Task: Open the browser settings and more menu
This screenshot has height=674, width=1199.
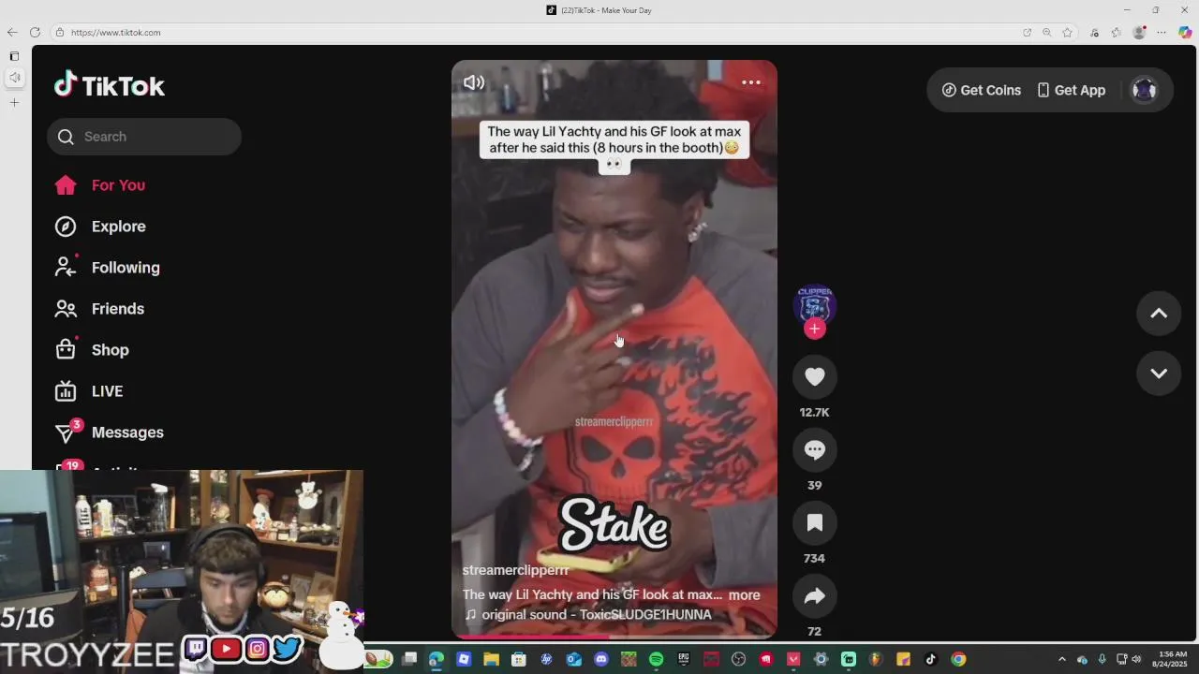Action: [x=1162, y=33]
